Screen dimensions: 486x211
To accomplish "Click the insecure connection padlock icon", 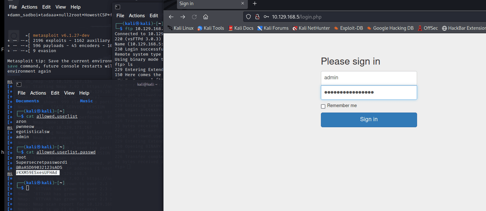I will [257, 17].
